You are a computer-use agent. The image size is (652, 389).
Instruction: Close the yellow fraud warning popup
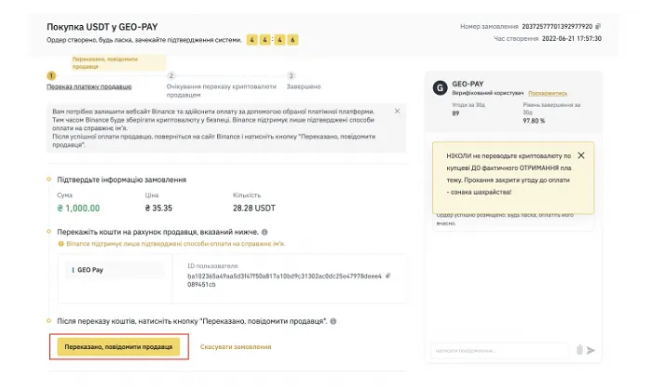581,155
